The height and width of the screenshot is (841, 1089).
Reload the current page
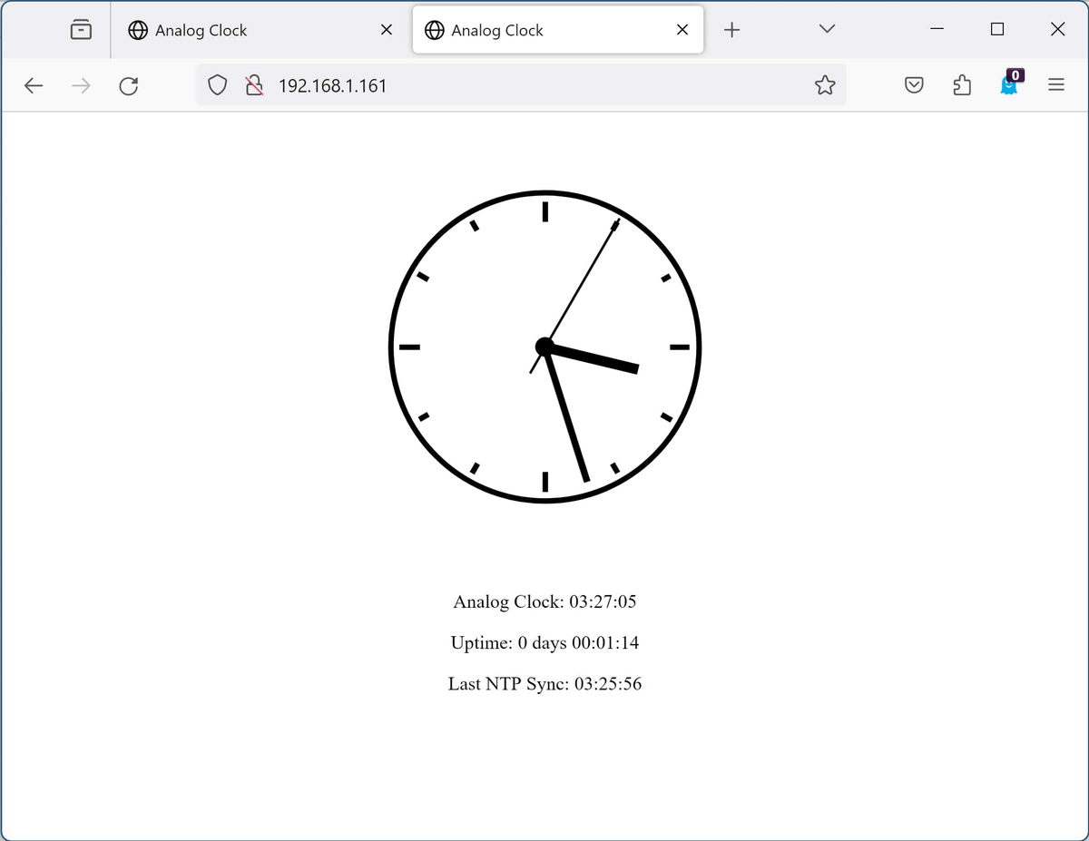(129, 86)
